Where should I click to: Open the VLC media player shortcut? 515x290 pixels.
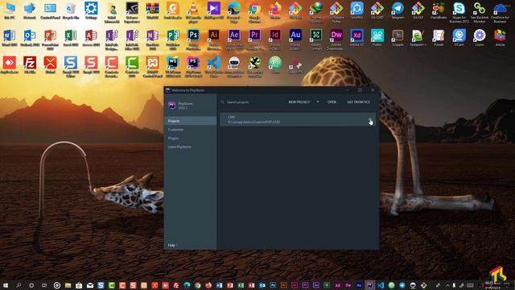tap(193, 12)
